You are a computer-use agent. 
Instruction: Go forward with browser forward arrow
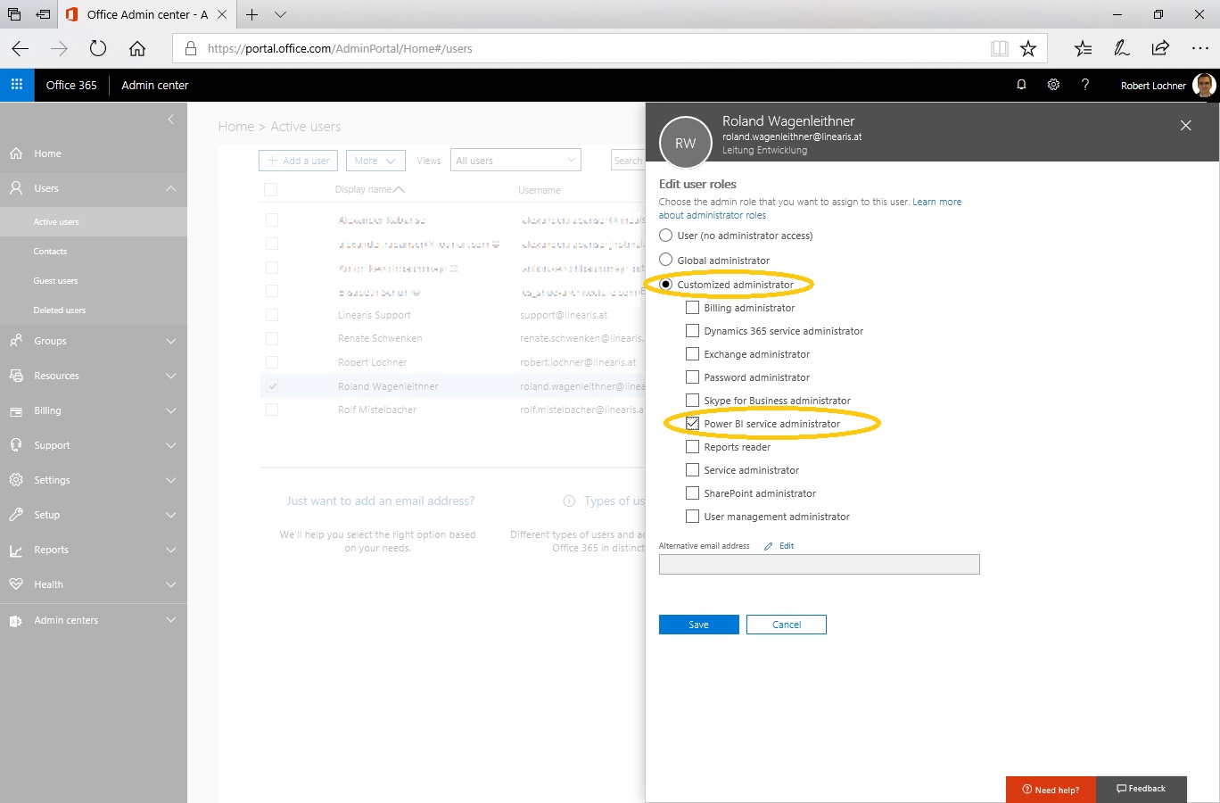[59, 48]
